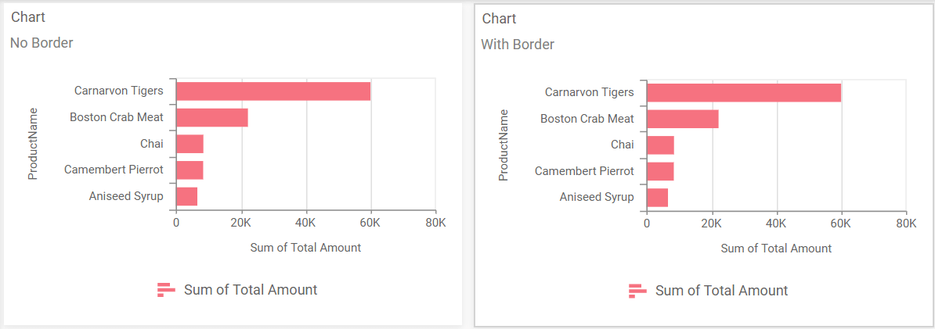Viewport: 935px width, 329px height.
Task: Toggle the Sum of Total Amount legend text in the No Border chart
Action: 251,290
